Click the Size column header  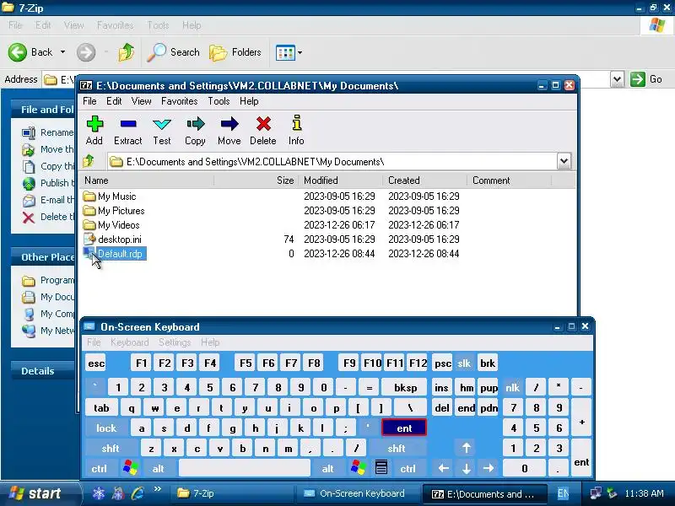click(256, 180)
